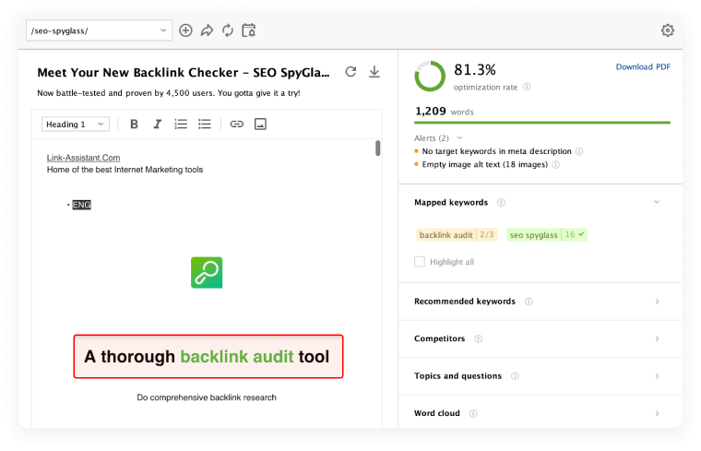Click the download arrow beside the title

pyautogui.click(x=374, y=72)
